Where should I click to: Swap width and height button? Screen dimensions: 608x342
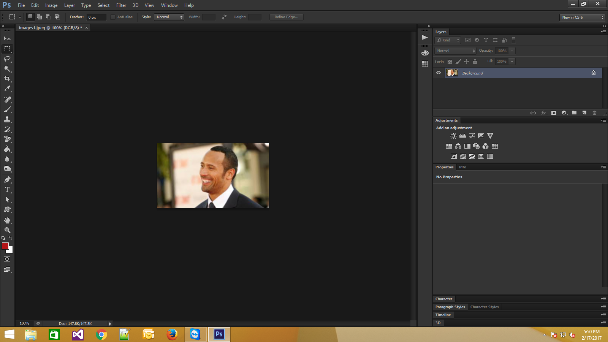[224, 17]
